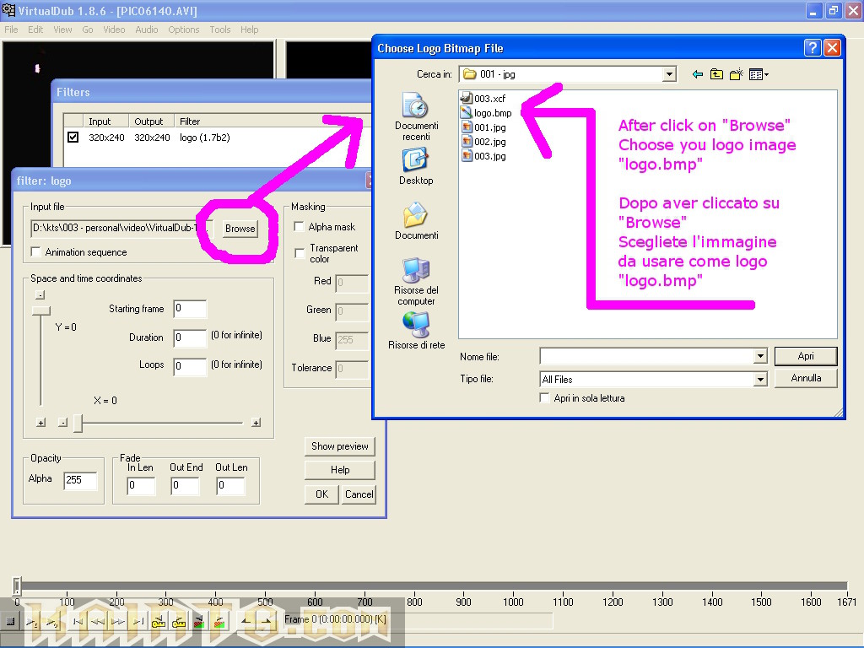Jump to the start of the video

(x=78, y=622)
